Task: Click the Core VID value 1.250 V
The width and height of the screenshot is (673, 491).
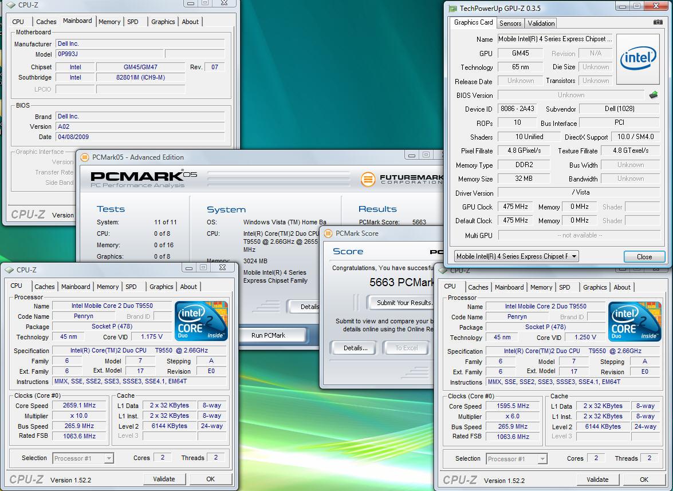Action: point(585,337)
